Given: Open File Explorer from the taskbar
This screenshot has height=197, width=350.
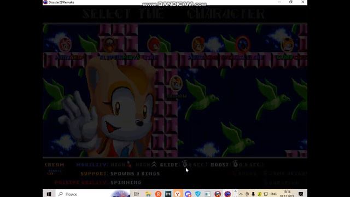Looking at the screenshot, I should [148, 194].
